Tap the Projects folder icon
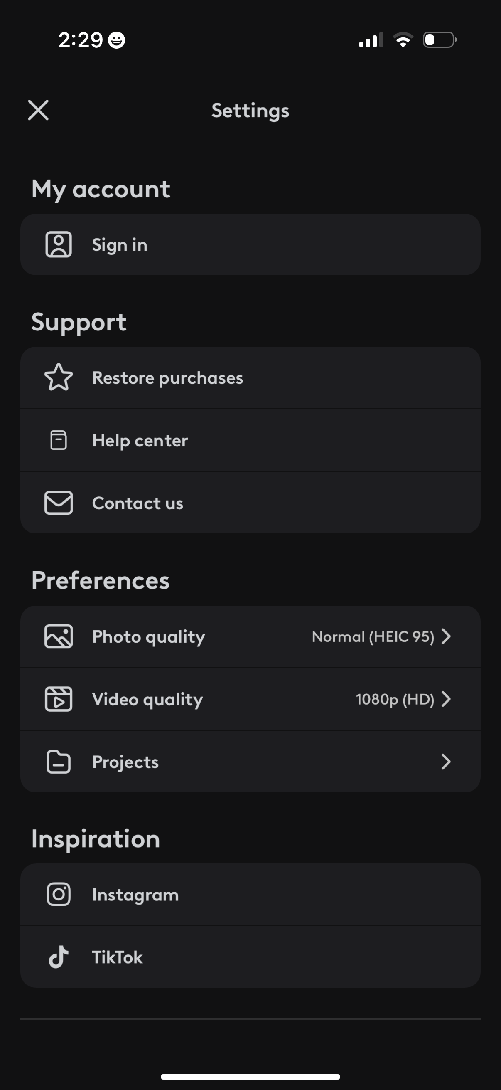501x1090 pixels. pos(58,762)
